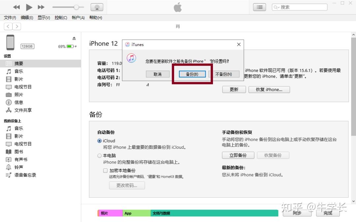Viewport: 356px width, 222px height.
Task: Close the iTunes dialog with X
Action: click(239, 45)
